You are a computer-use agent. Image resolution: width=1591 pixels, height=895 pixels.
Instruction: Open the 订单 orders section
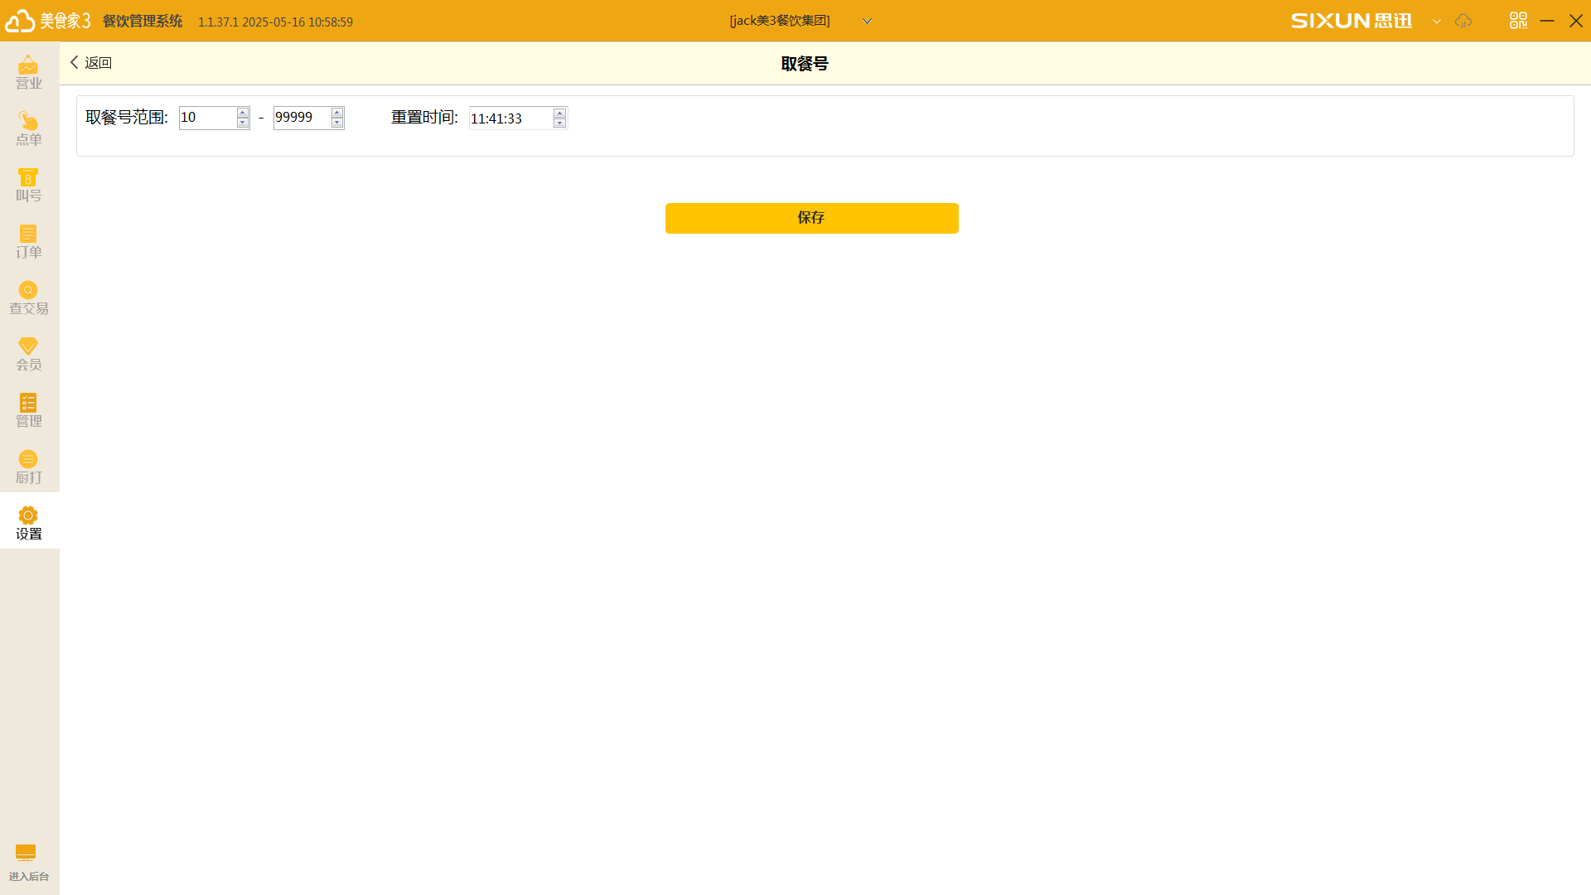coord(29,241)
